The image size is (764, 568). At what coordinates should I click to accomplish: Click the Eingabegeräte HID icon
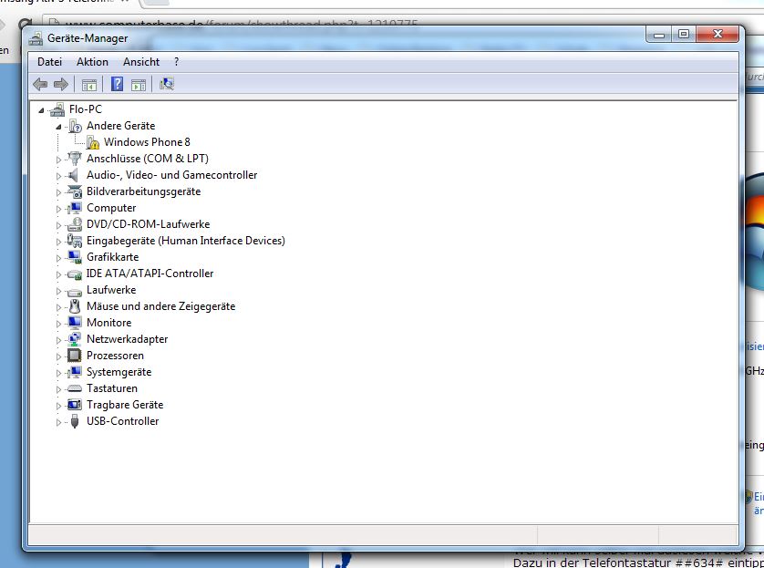[x=75, y=241]
